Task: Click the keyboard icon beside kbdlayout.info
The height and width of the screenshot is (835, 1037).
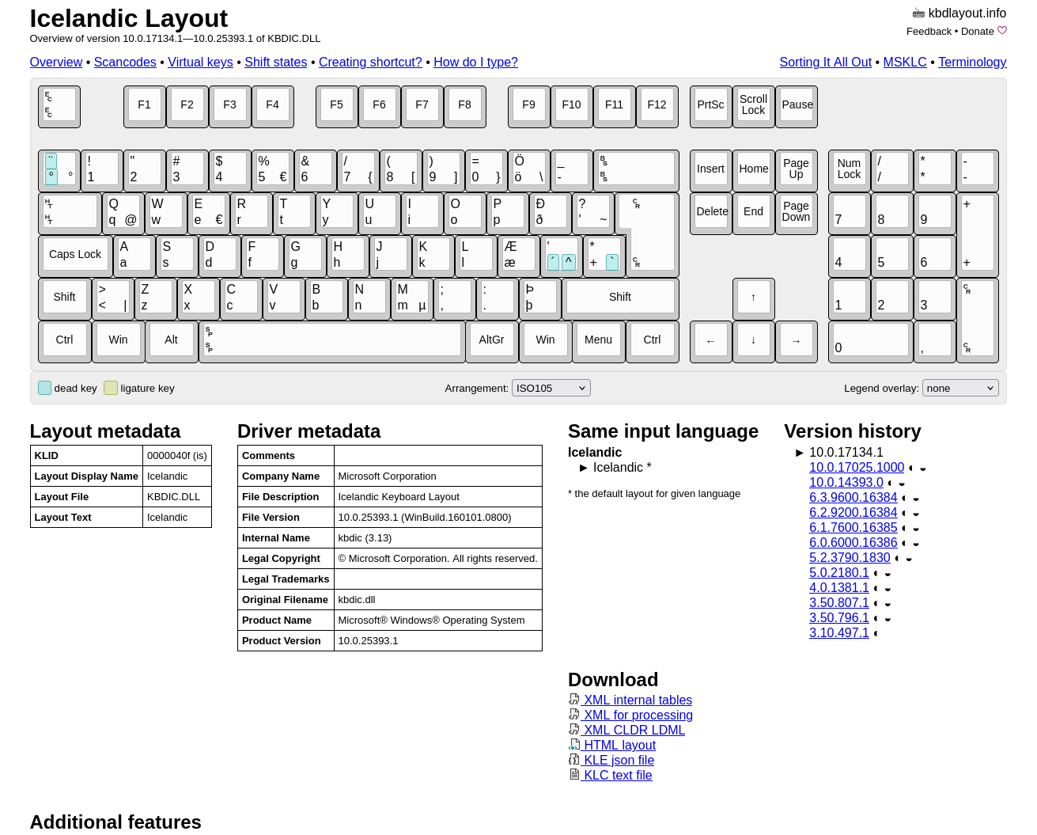Action: 918,13
